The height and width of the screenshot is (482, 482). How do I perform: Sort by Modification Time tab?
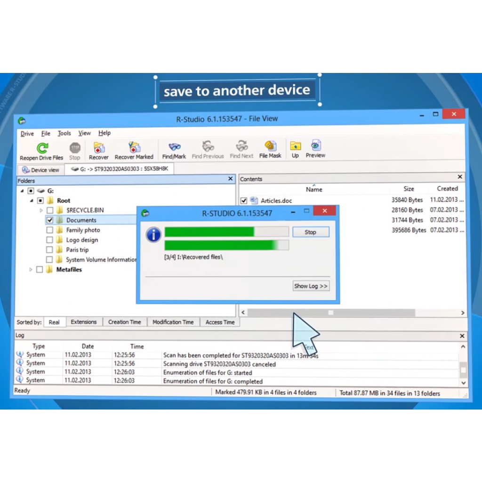[173, 322]
